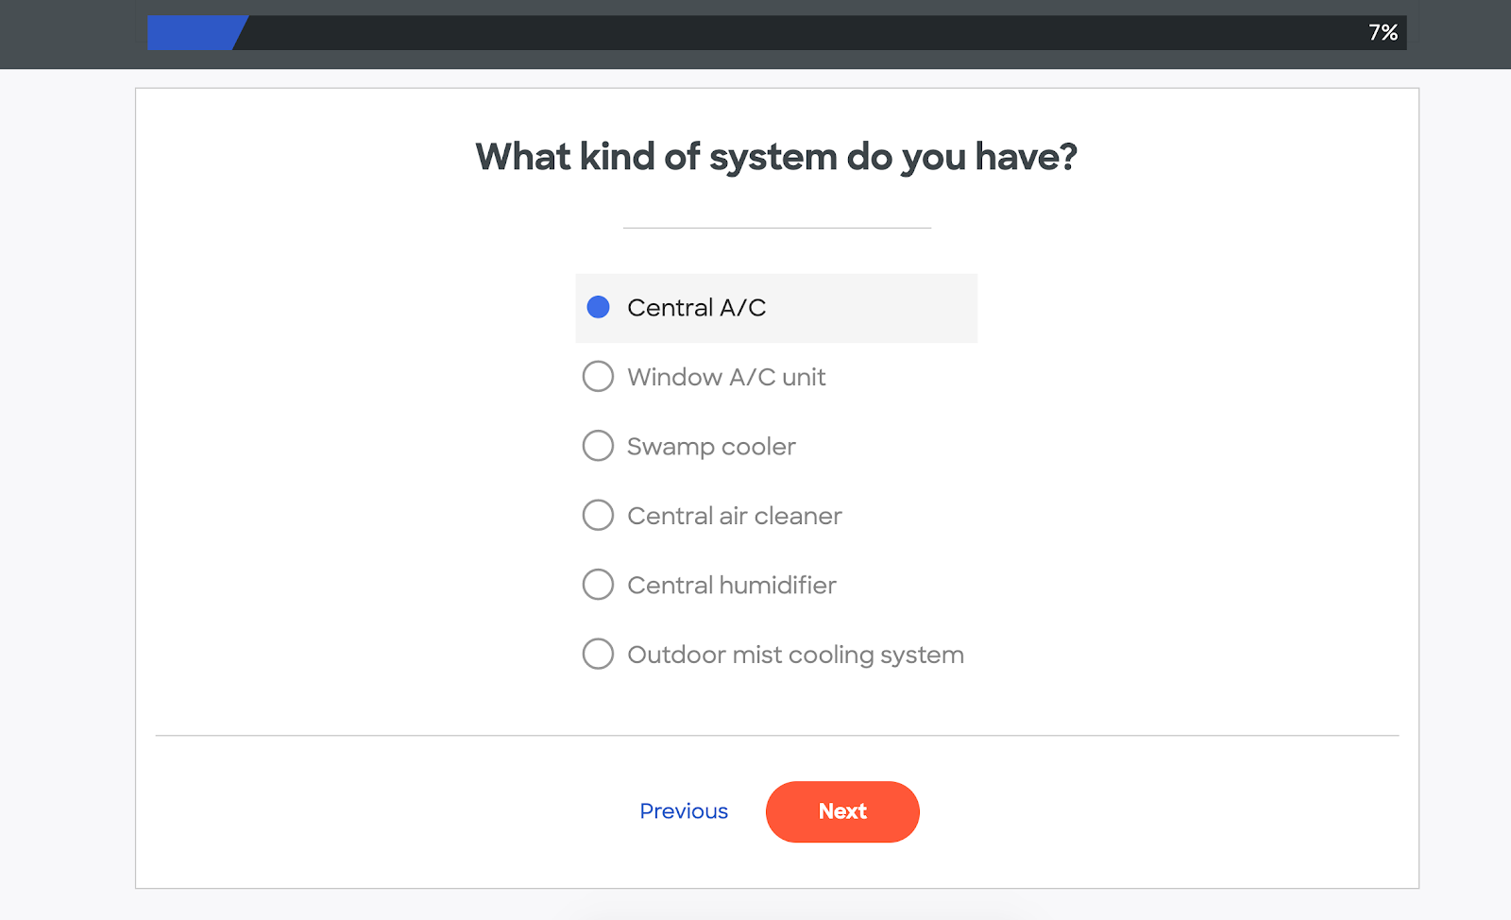This screenshot has width=1511, height=920.
Task: Click the long divider above navigation buttons
Action: click(776, 735)
